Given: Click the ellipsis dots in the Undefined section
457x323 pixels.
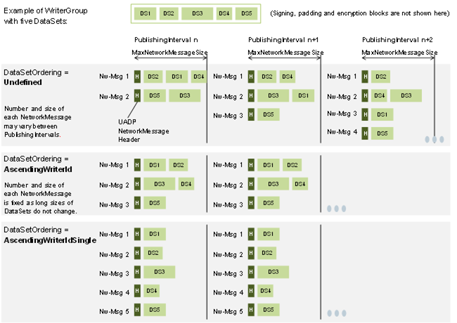Looking at the screenshot, I should pyautogui.click(x=434, y=140).
